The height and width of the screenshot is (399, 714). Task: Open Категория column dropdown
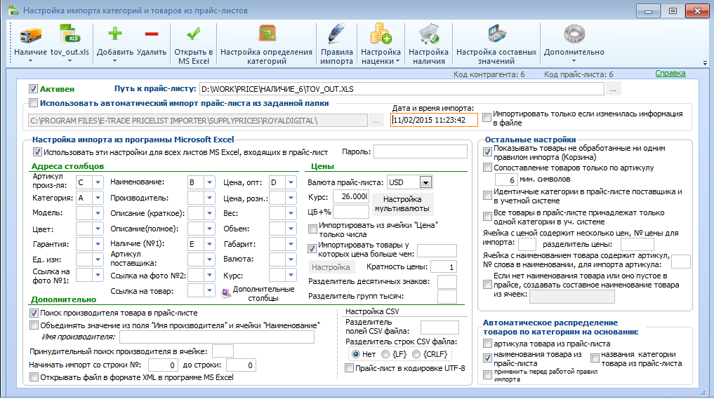[98, 198]
